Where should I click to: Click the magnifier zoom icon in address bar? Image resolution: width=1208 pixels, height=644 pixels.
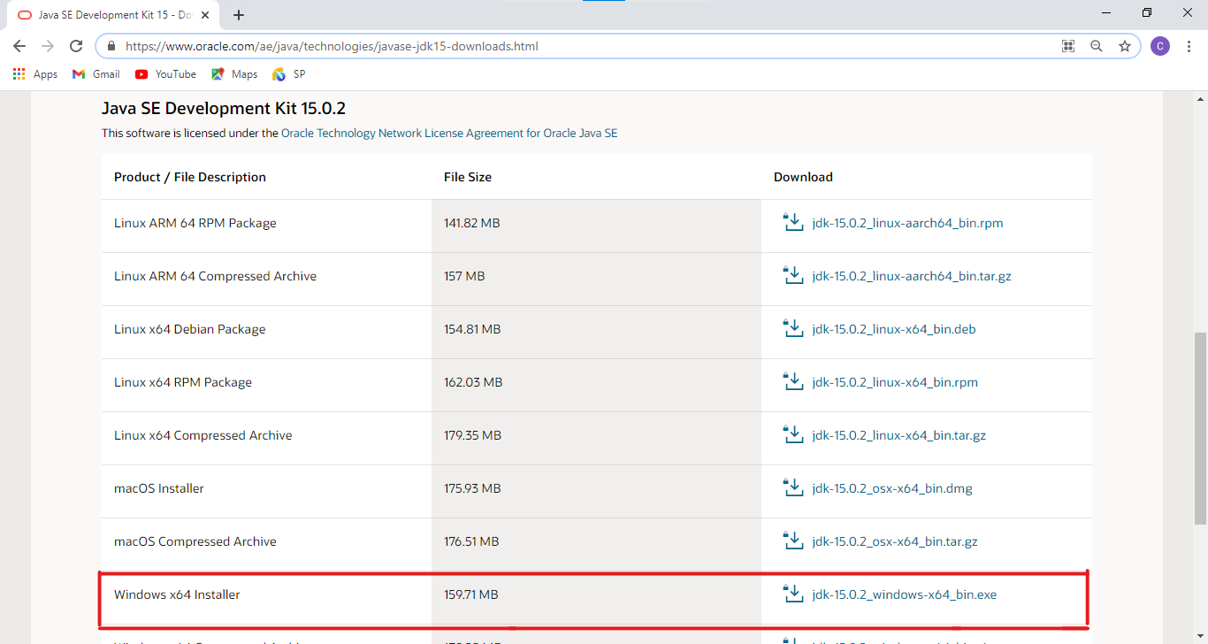(x=1097, y=46)
